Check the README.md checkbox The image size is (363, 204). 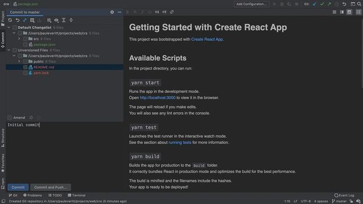25,67
